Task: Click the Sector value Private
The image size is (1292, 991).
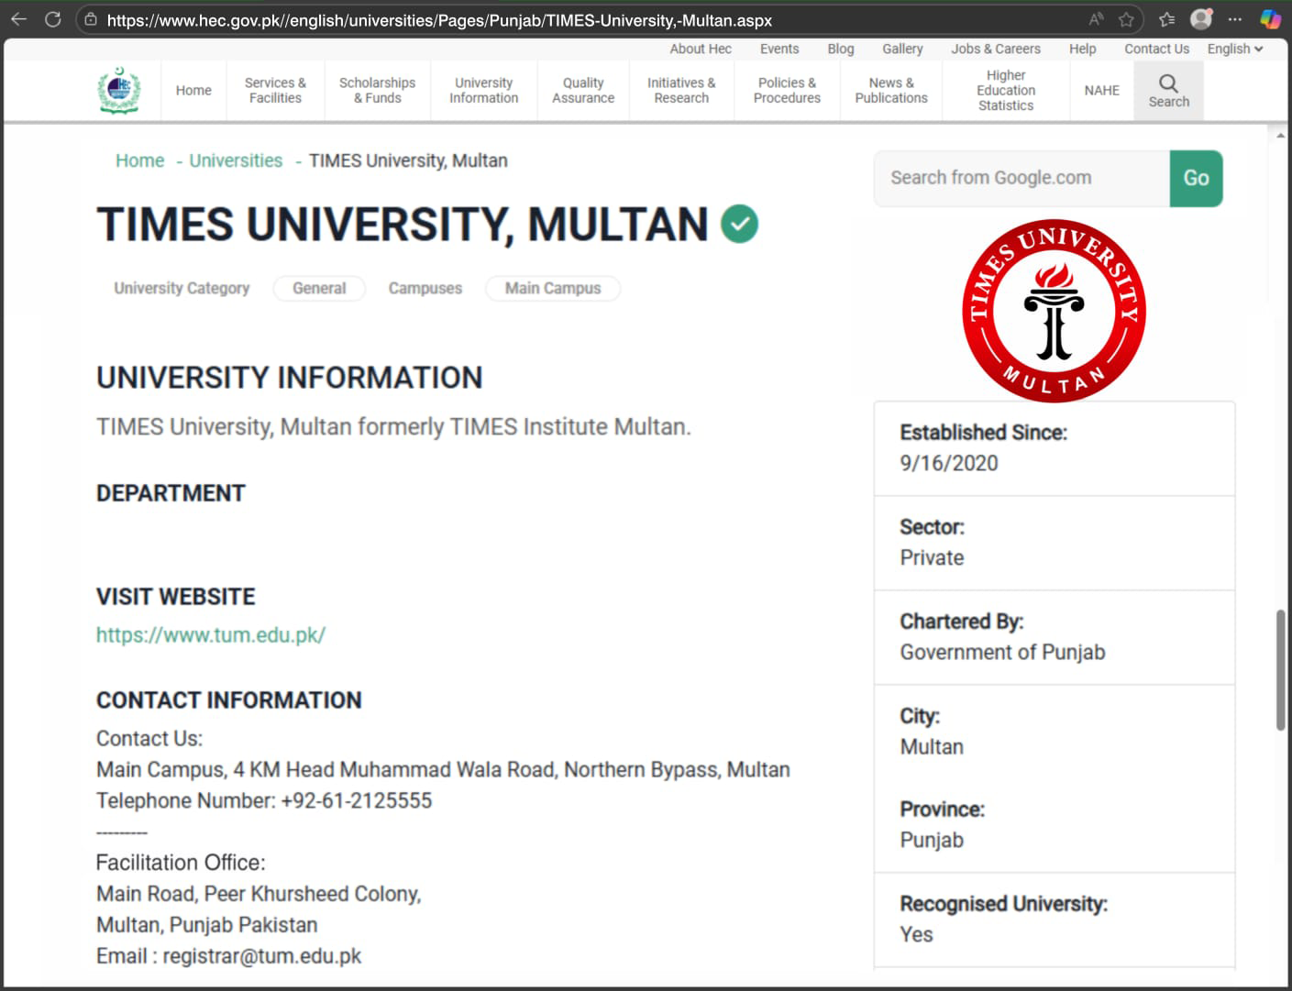Action: click(932, 557)
